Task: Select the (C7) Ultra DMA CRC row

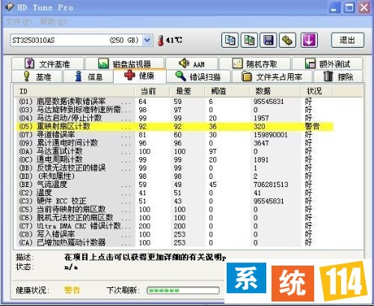Action: [174, 226]
